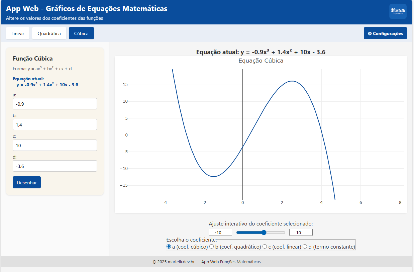Choose radio c (coef. linear)

265,247
